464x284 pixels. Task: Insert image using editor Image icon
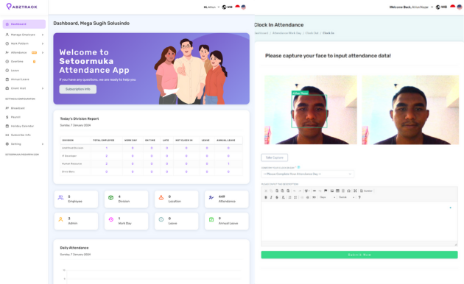331,191
